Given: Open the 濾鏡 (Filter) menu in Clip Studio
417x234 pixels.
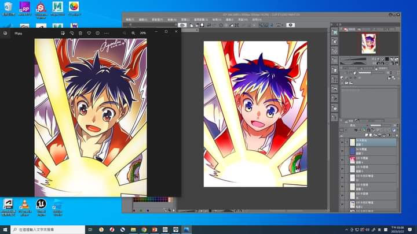Looking at the screenshot, I should pyautogui.click(x=229, y=20).
